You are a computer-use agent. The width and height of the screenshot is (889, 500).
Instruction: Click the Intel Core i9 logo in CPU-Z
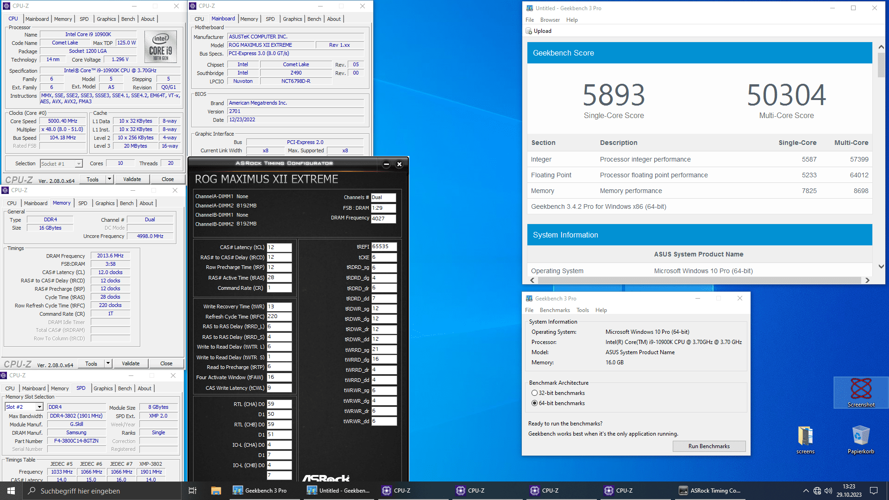160,47
